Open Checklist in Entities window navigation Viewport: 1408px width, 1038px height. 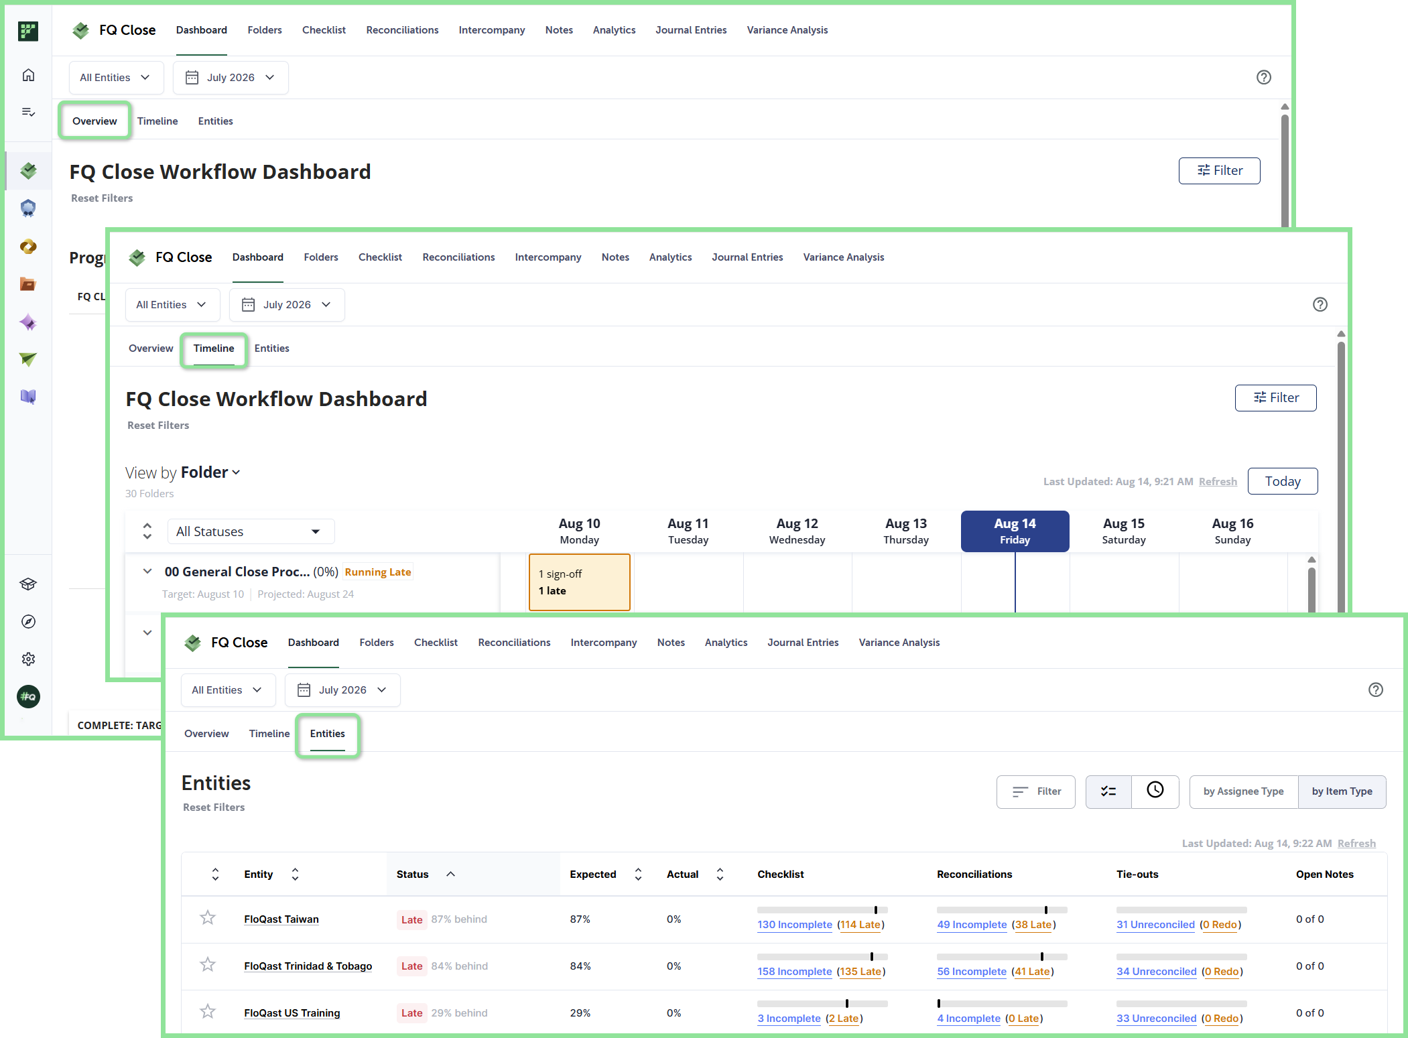(x=436, y=643)
